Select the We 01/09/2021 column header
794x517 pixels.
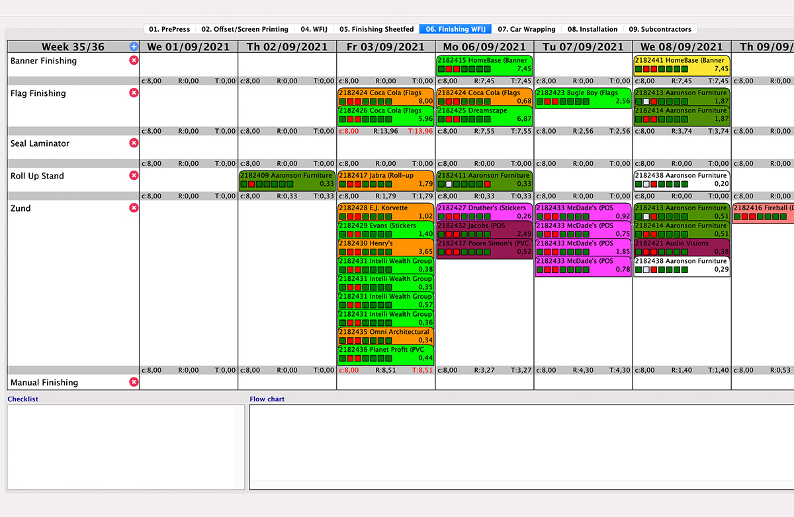(189, 47)
